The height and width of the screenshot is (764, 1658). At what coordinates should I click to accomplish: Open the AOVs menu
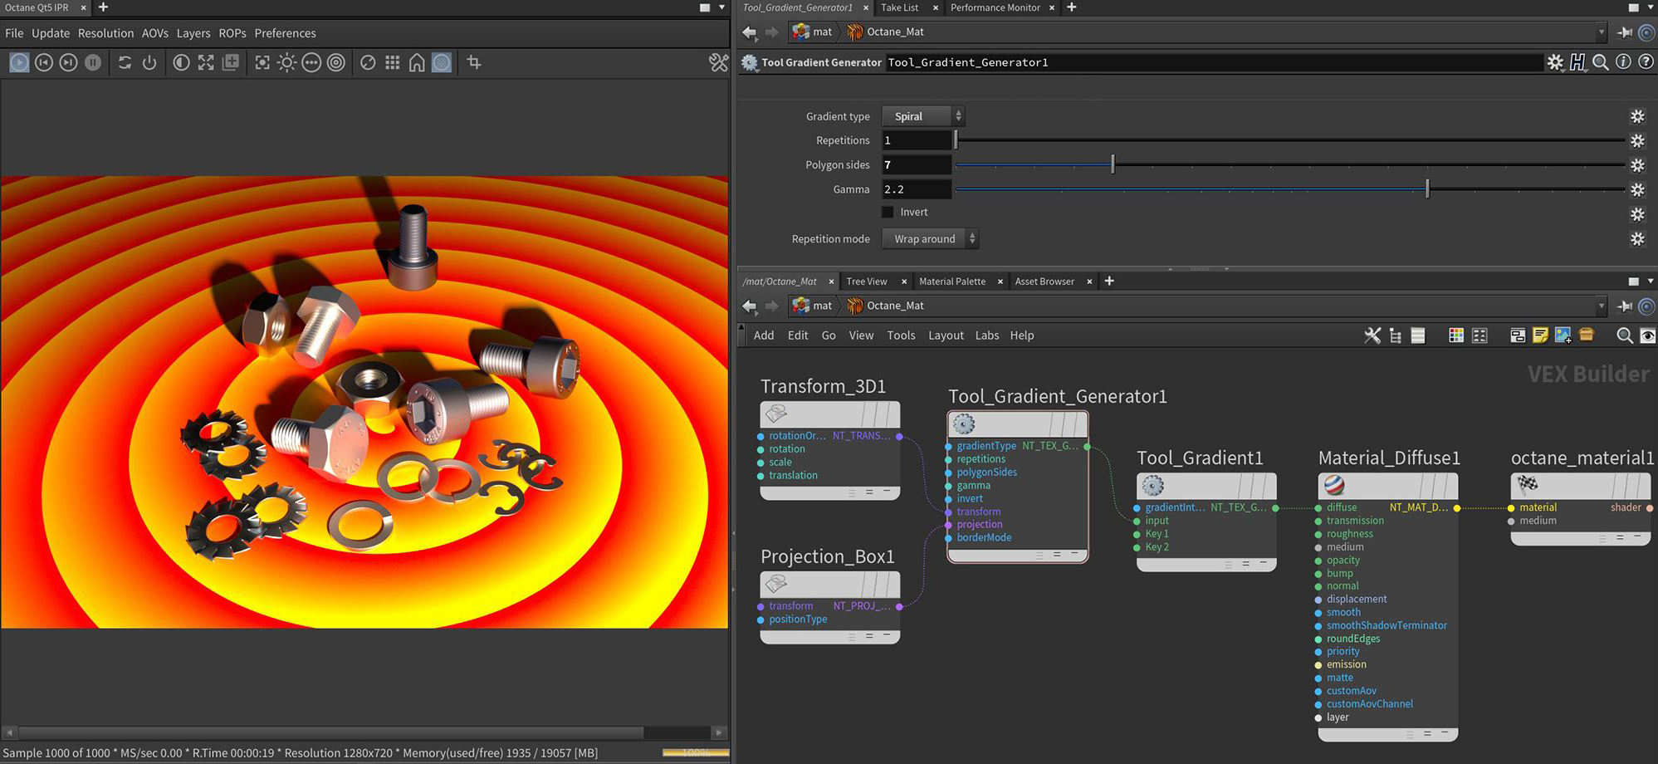tap(154, 33)
